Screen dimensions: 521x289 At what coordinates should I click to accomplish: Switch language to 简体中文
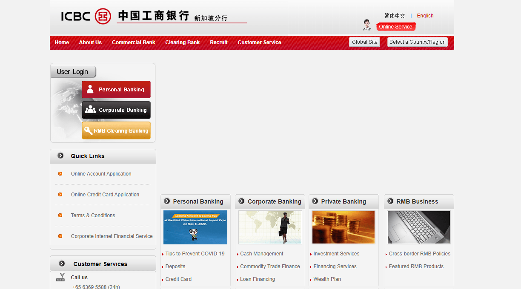click(x=395, y=16)
